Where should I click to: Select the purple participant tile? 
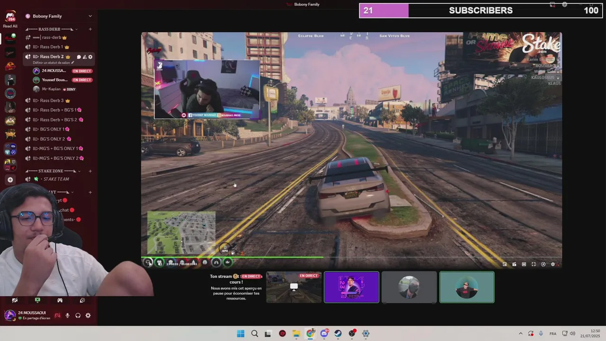pos(351,287)
